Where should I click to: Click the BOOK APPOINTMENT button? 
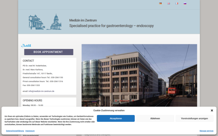pos(49,52)
